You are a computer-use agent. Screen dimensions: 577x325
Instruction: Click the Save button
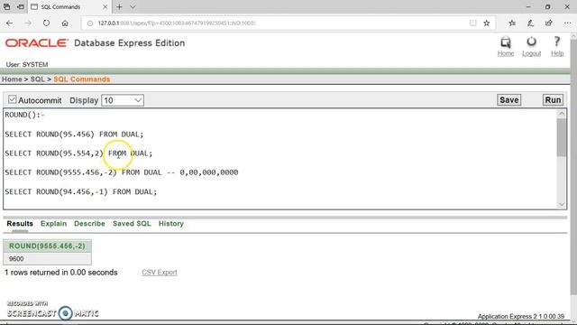pyautogui.click(x=508, y=100)
